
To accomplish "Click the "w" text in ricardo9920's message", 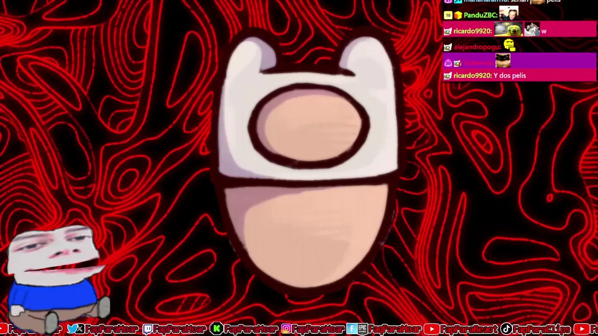I will (544, 31).
